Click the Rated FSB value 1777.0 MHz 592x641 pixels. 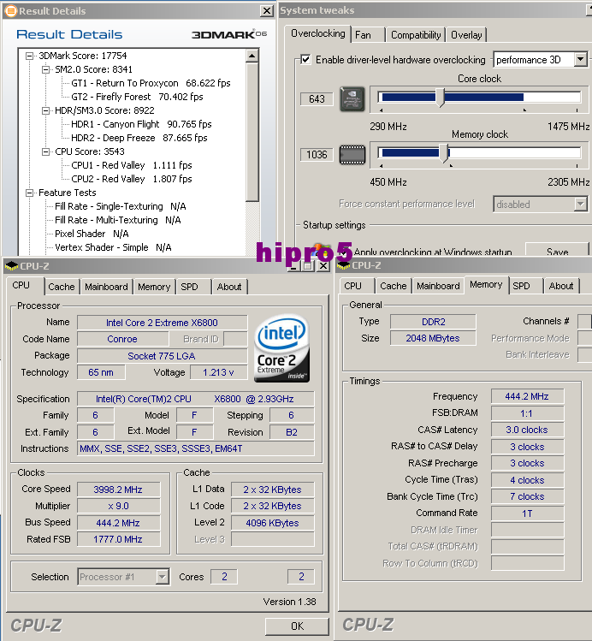[x=118, y=539]
